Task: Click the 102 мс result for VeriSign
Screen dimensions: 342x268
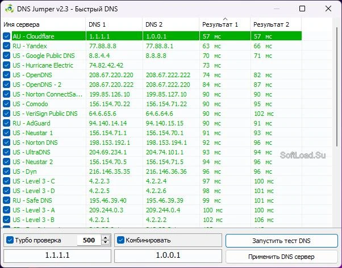Action: (x=264, y=114)
